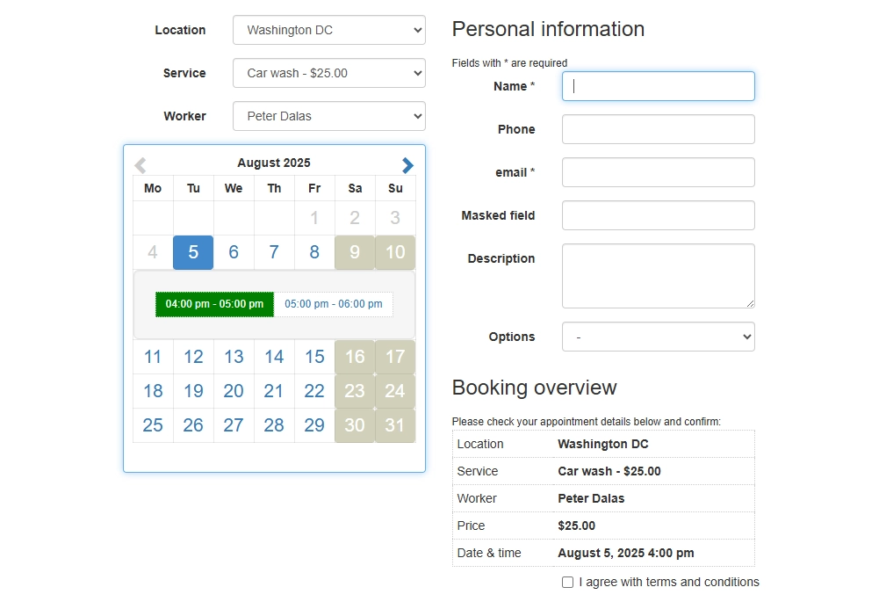Select August 7 in calendar
Viewport: 886px width, 609px height.
(x=274, y=252)
